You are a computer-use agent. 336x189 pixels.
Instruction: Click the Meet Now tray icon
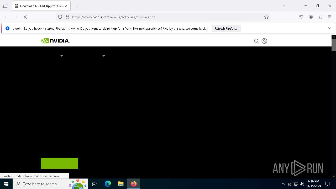click(x=290, y=184)
